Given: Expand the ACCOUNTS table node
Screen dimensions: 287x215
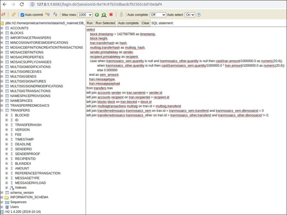Looking at the screenshot, I should coord(2,28).
